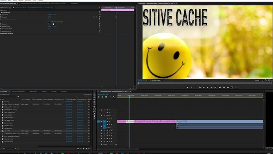Click Add Marker in Program monitor controls
Screen dimensions: 273x154
187,87
